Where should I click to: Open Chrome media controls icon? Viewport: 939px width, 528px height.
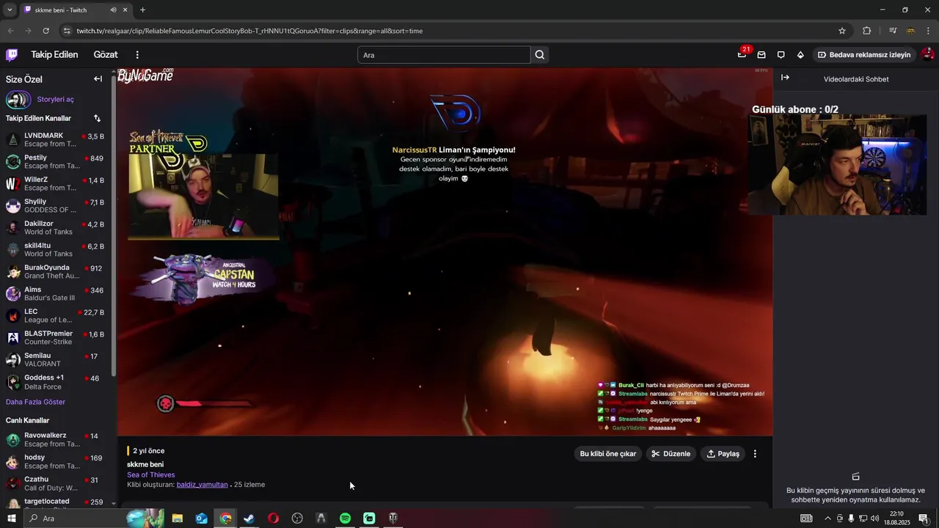[x=893, y=31]
